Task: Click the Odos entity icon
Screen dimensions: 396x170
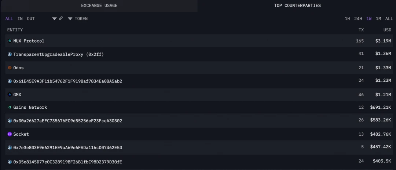Action: coord(10,68)
